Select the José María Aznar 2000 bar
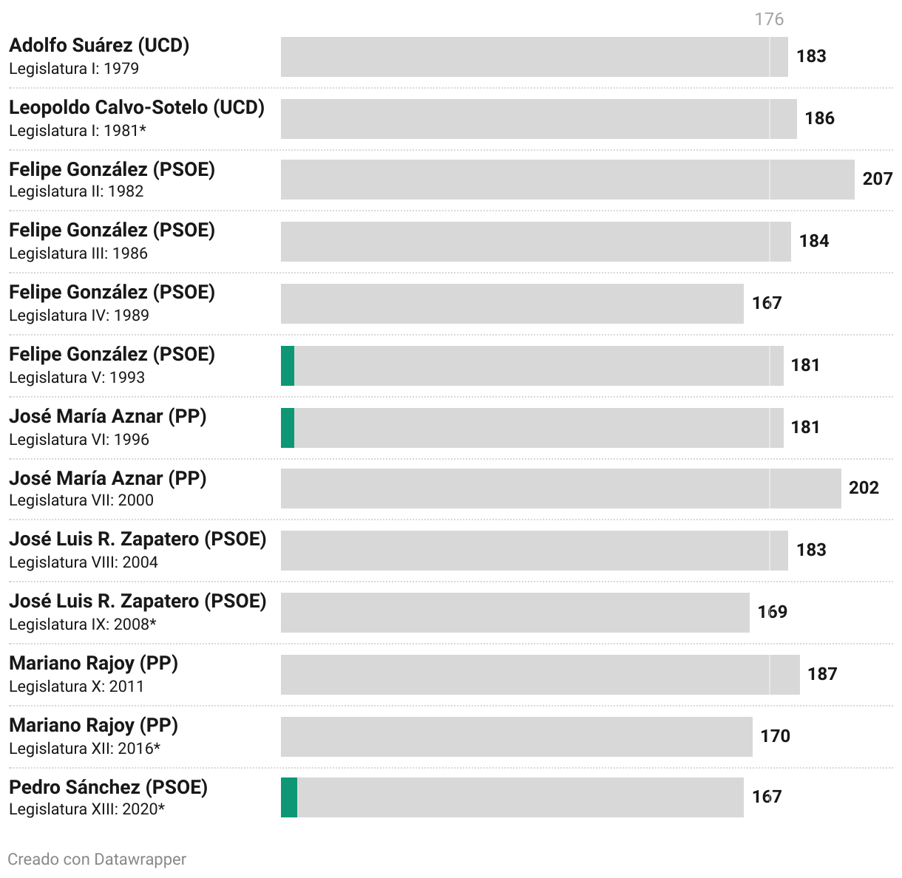 coord(561,489)
